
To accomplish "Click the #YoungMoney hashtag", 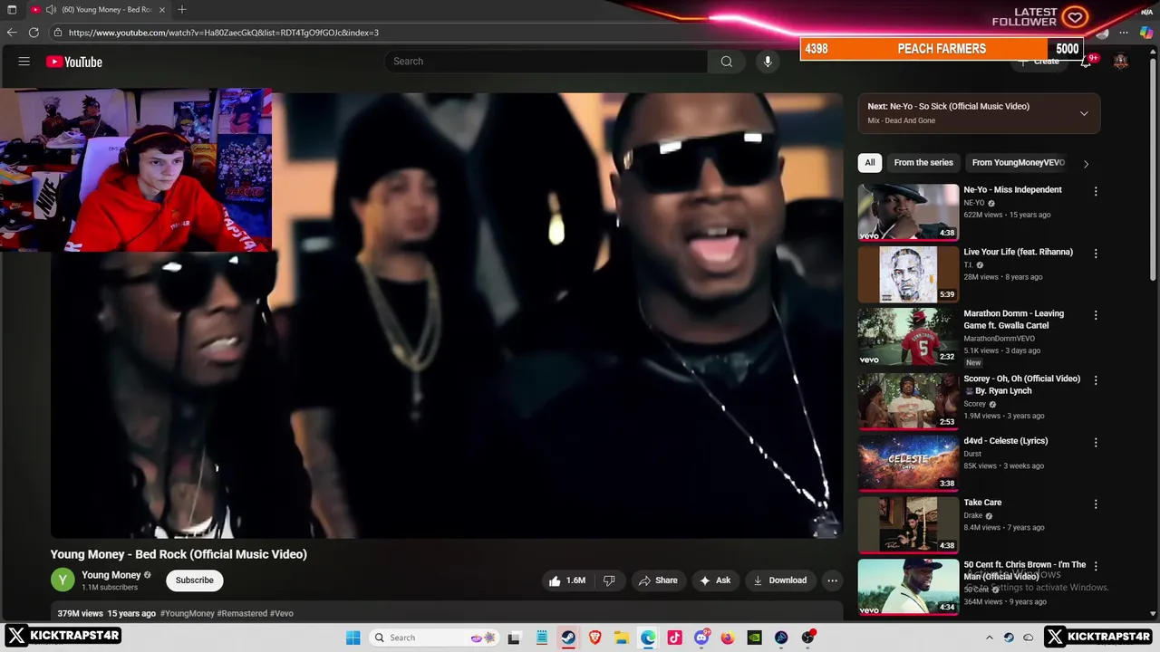I will 188,613.
